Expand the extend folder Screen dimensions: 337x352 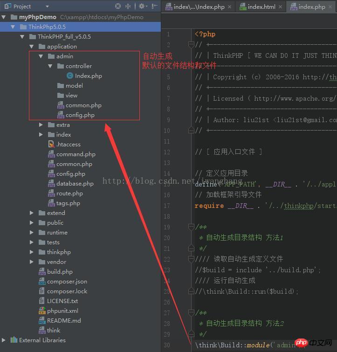[x=31, y=213]
